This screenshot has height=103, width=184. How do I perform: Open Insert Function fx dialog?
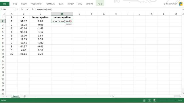click(32, 9)
